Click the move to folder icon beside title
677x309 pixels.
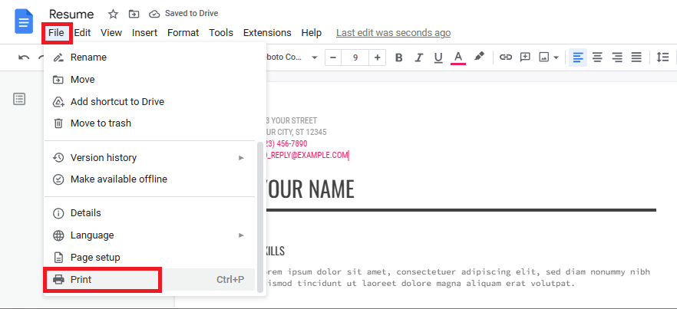click(x=134, y=15)
